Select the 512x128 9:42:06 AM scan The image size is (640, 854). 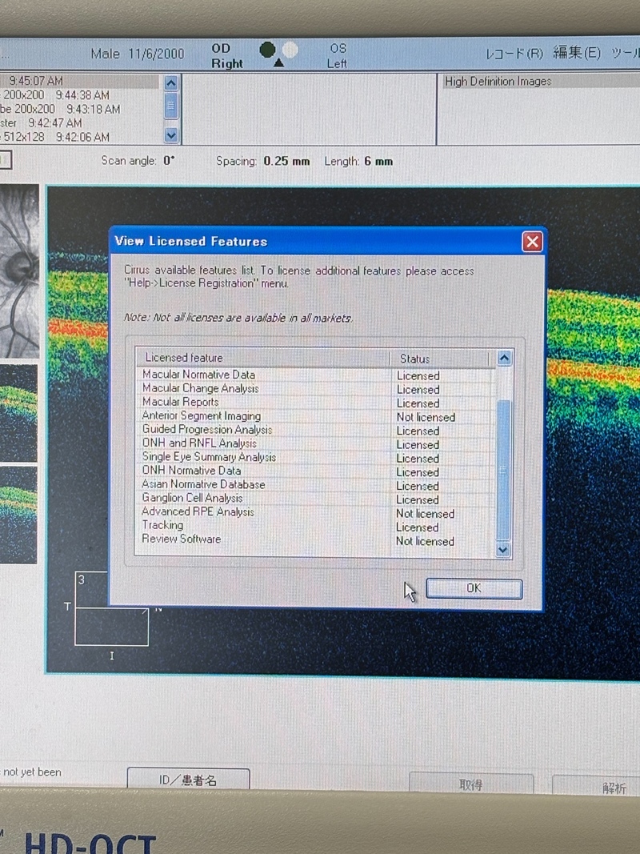79,137
